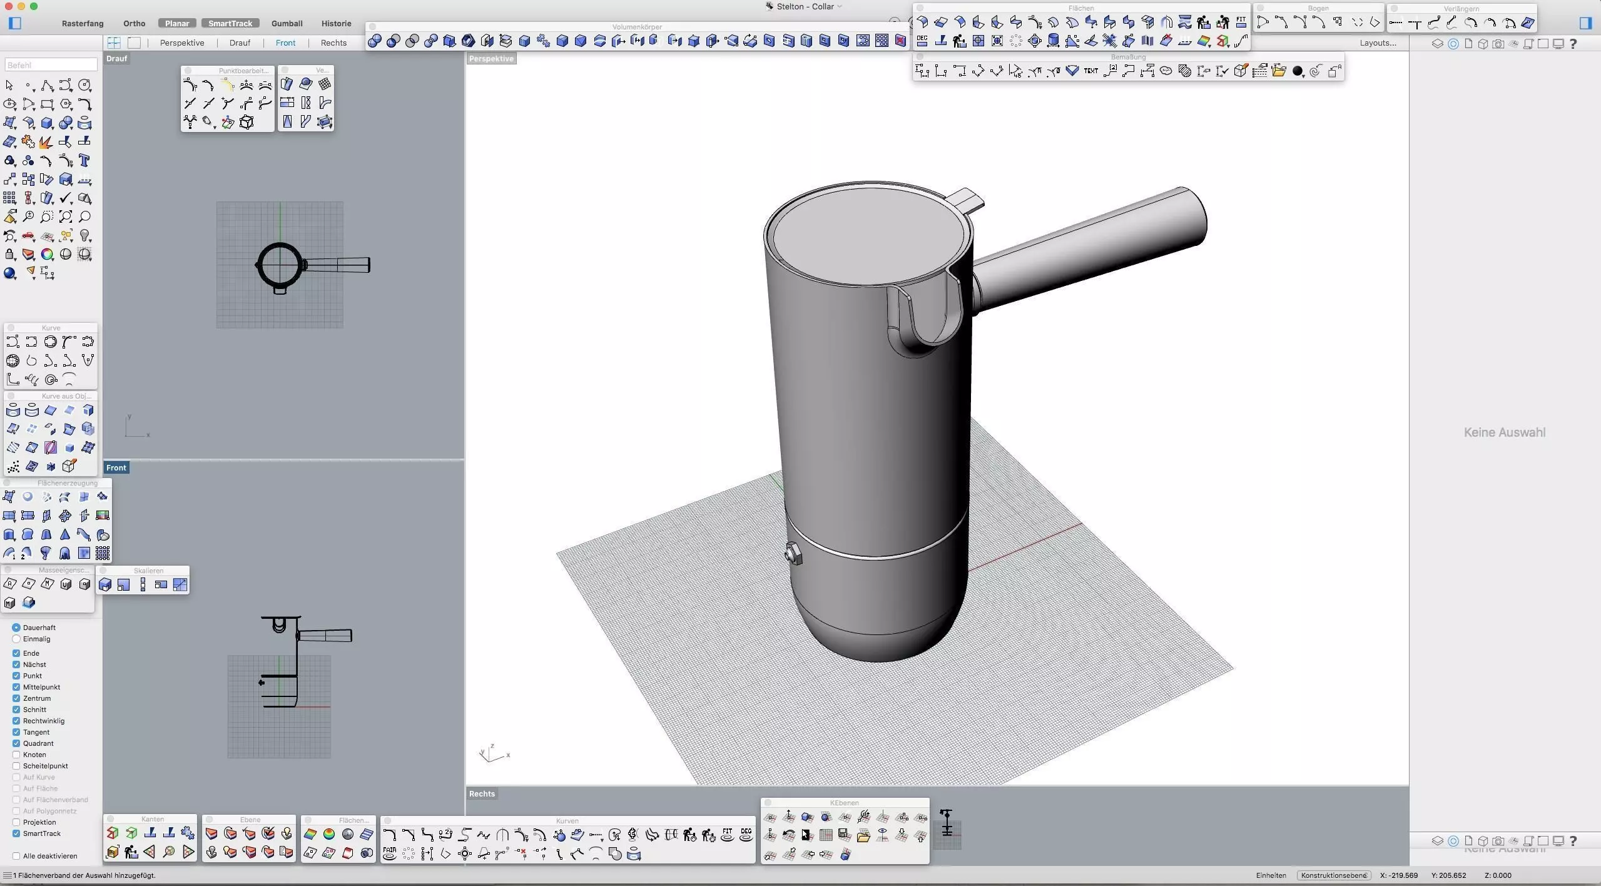This screenshot has height=886, width=1601.
Task: Click the Explode tool icon
Action: tap(47, 142)
